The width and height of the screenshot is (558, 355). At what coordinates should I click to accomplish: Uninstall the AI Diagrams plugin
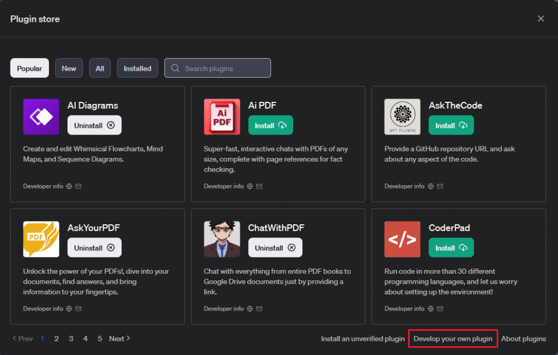tap(94, 125)
